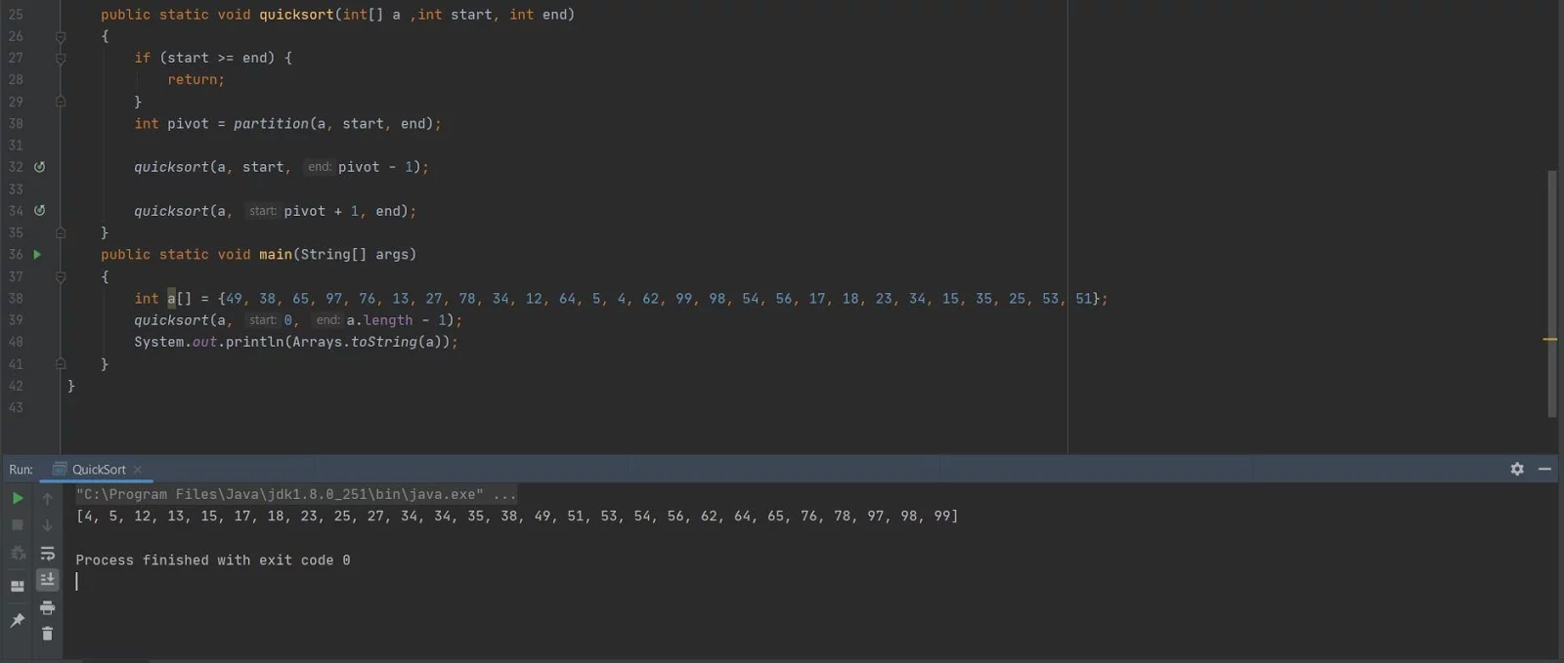1564x663 pixels.
Task: Click the 'end:' hint before a.length
Action: (x=327, y=320)
